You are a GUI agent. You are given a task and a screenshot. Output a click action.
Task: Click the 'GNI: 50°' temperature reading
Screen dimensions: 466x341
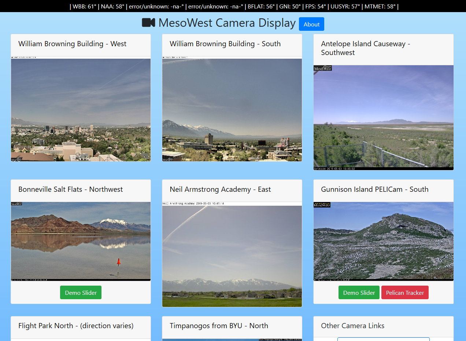290,6
